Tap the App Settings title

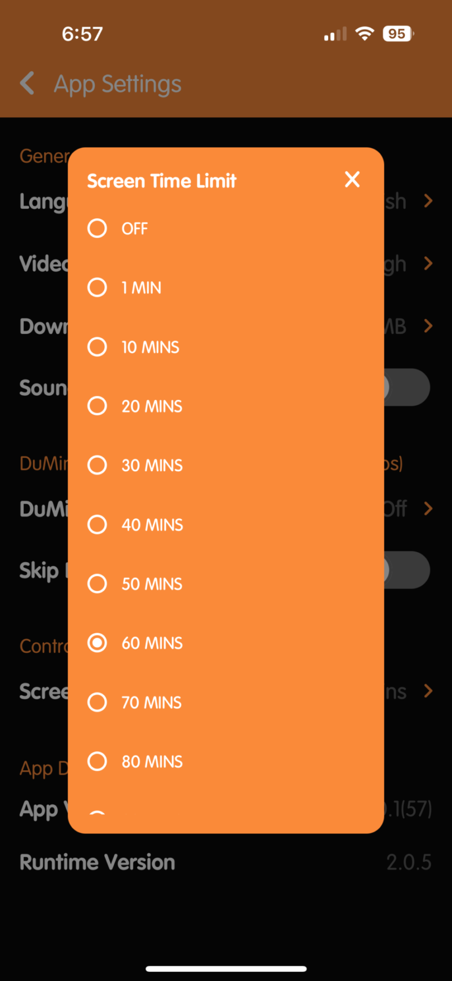point(118,84)
